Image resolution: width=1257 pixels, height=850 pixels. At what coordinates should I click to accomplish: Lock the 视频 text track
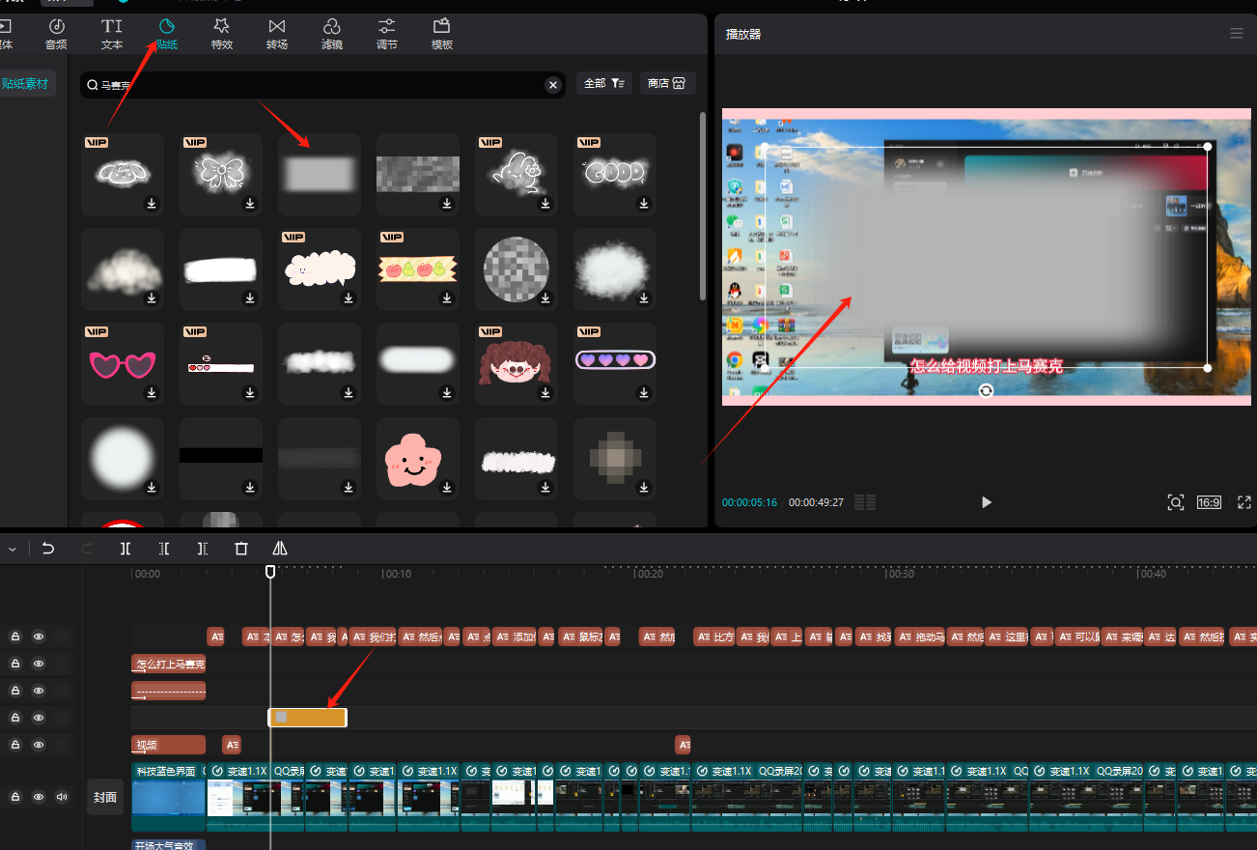(x=15, y=745)
